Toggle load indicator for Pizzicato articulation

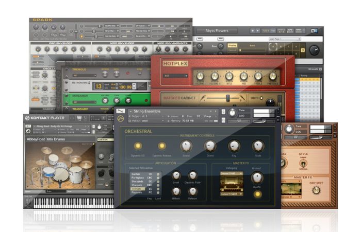click(x=158, y=192)
